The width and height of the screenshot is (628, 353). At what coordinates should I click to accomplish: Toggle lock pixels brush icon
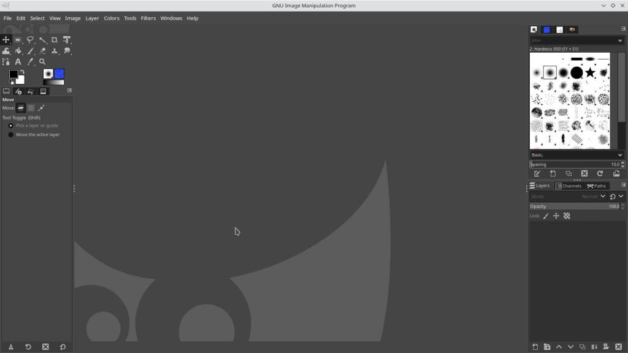click(x=545, y=216)
